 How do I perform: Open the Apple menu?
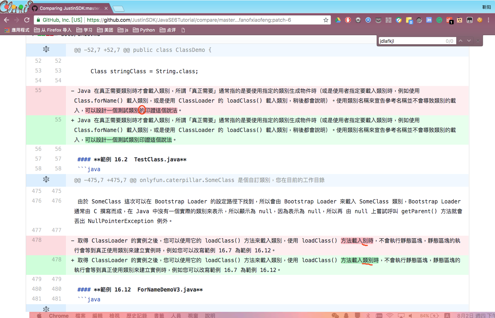point(39,315)
